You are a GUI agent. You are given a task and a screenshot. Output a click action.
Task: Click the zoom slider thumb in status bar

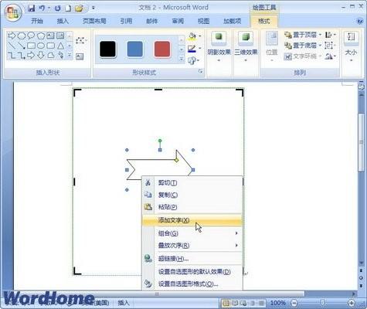322,303
